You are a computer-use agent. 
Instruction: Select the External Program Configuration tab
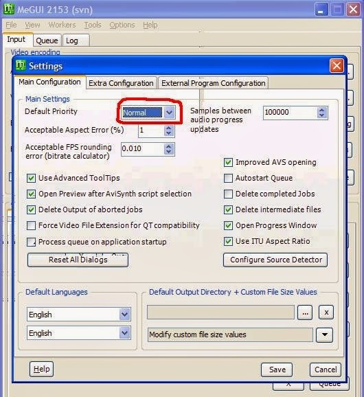point(213,83)
